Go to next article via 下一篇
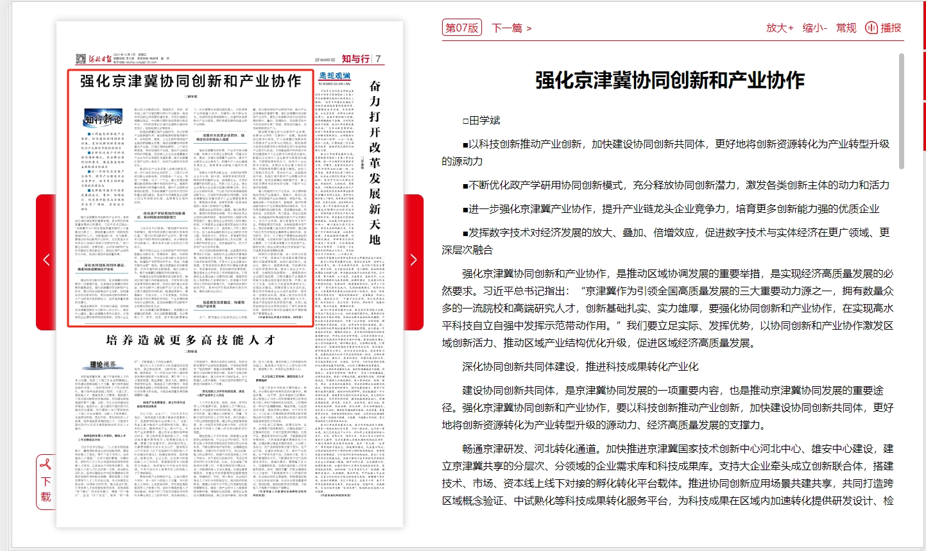The image size is (926, 551). [x=511, y=28]
